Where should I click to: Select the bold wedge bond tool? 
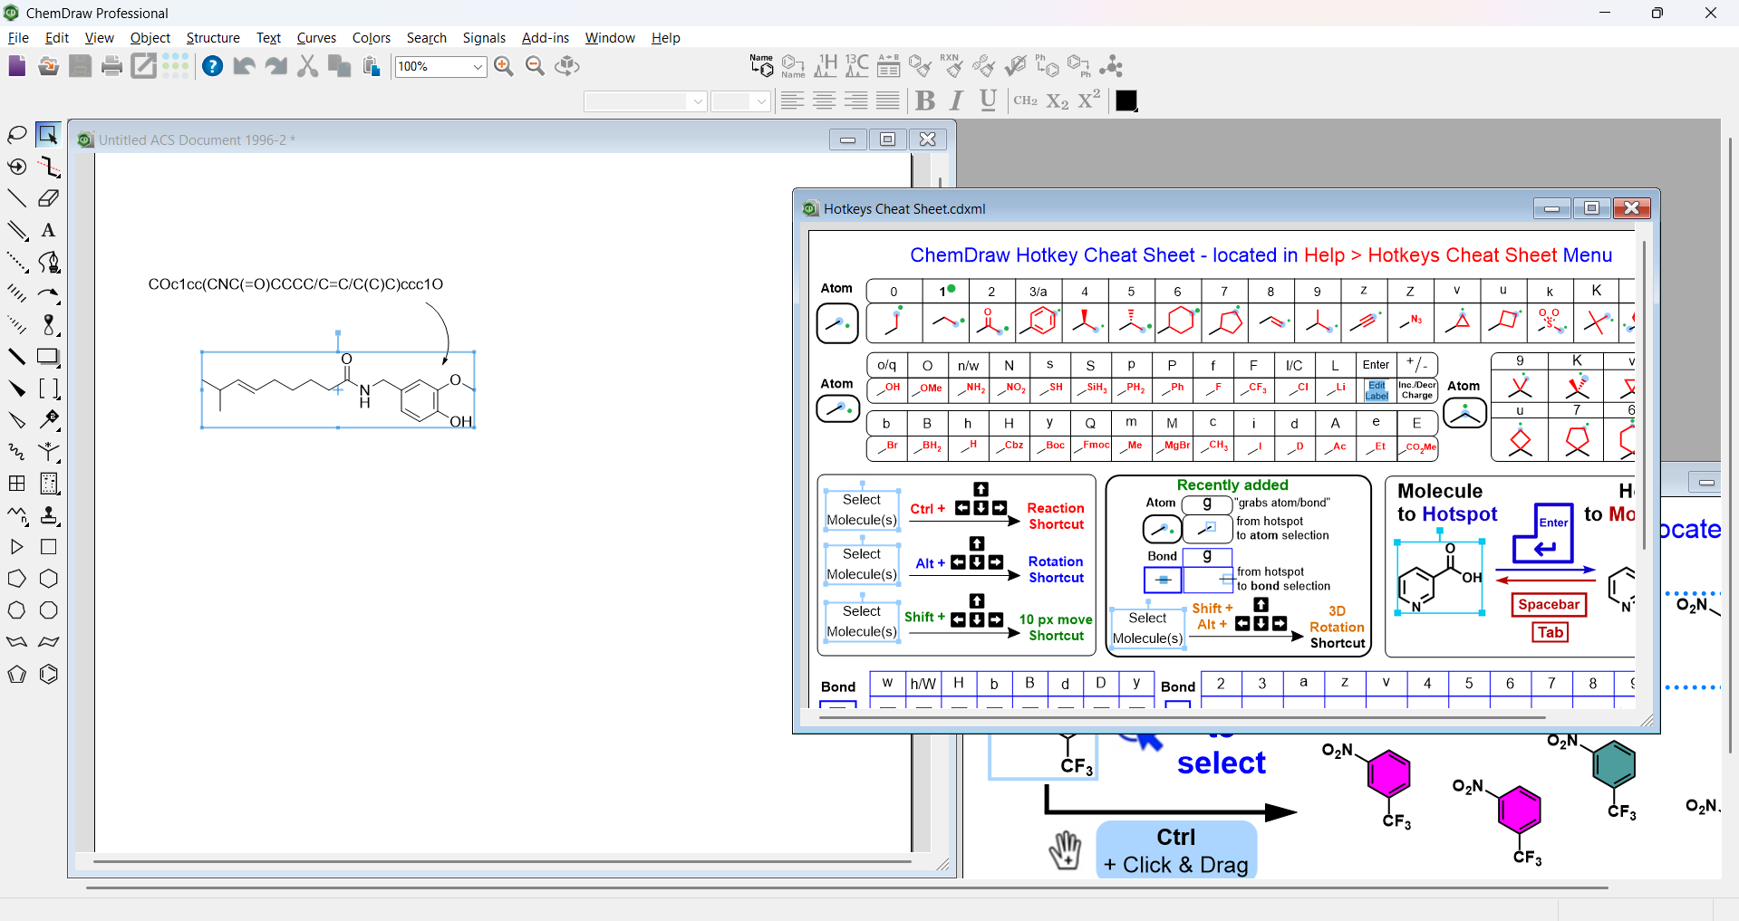(x=17, y=389)
